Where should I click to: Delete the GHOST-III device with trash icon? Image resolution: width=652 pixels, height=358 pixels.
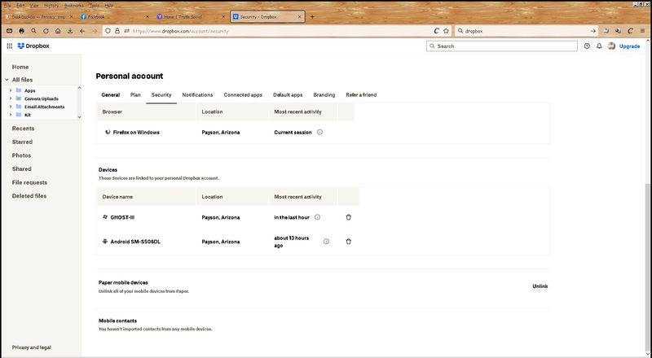click(x=349, y=217)
